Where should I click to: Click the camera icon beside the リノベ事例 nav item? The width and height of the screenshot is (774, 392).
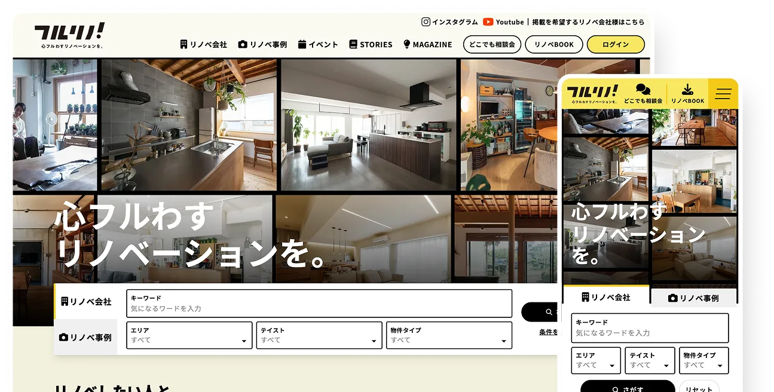(x=243, y=44)
